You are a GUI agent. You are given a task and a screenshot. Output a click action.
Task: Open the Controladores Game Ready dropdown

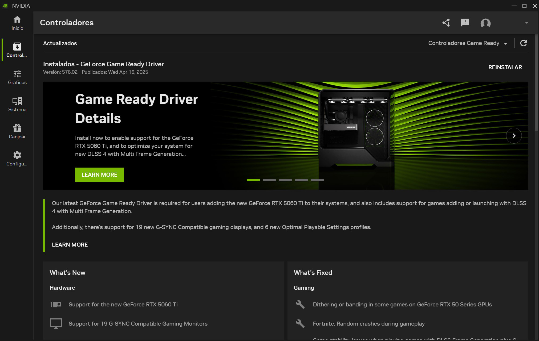tap(468, 43)
